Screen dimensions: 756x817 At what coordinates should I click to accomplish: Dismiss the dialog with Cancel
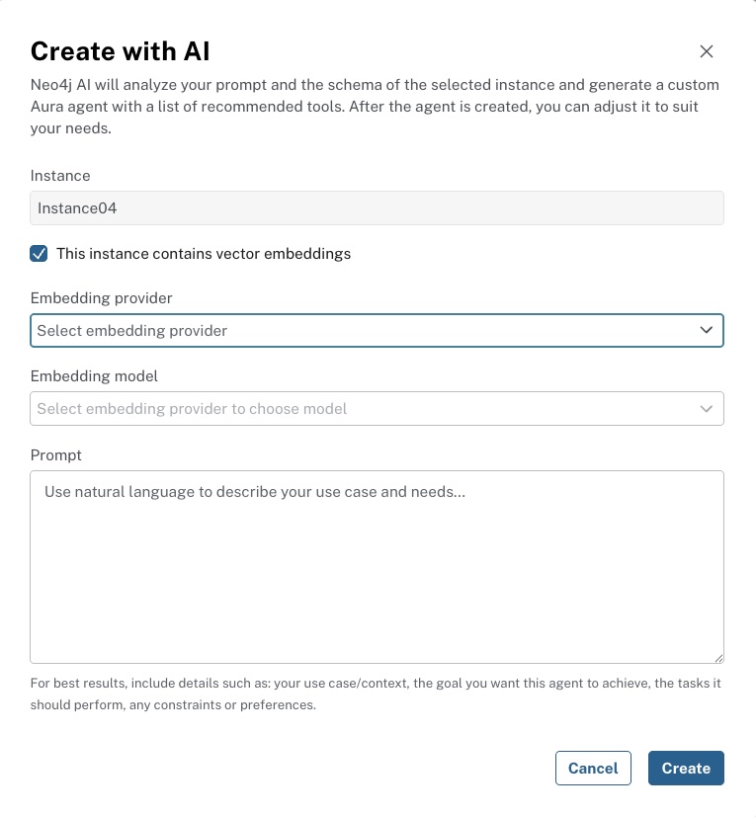pos(593,768)
